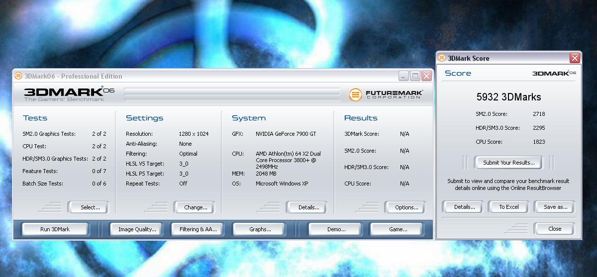The height and width of the screenshot is (277, 597).
Task: Click HDR/SM3.0 Score value 2295
Action: click(539, 128)
